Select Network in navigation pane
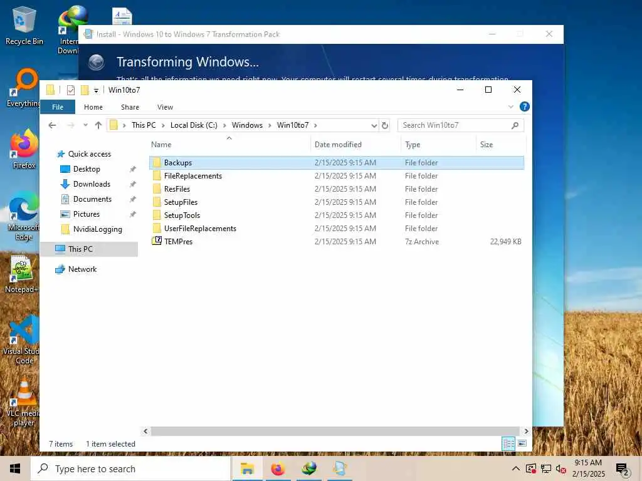 [82, 269]
